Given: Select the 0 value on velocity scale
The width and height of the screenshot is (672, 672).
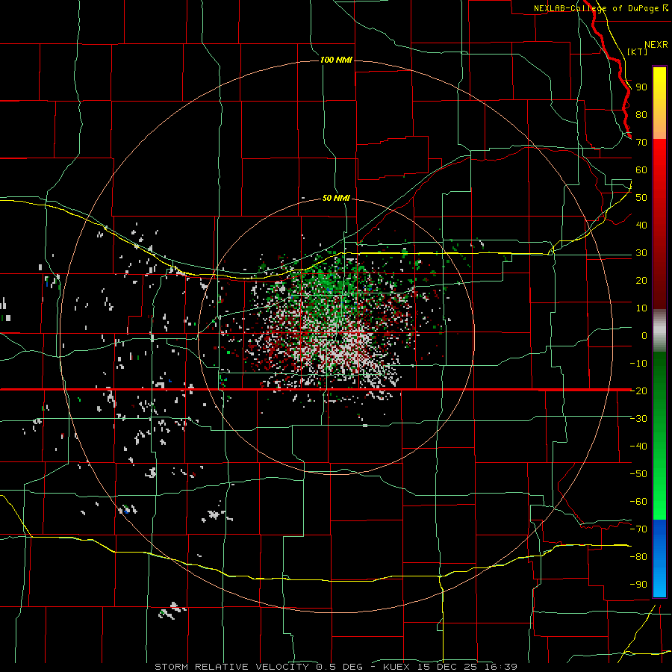Looking at the screenshot, I should coord(644,335).
